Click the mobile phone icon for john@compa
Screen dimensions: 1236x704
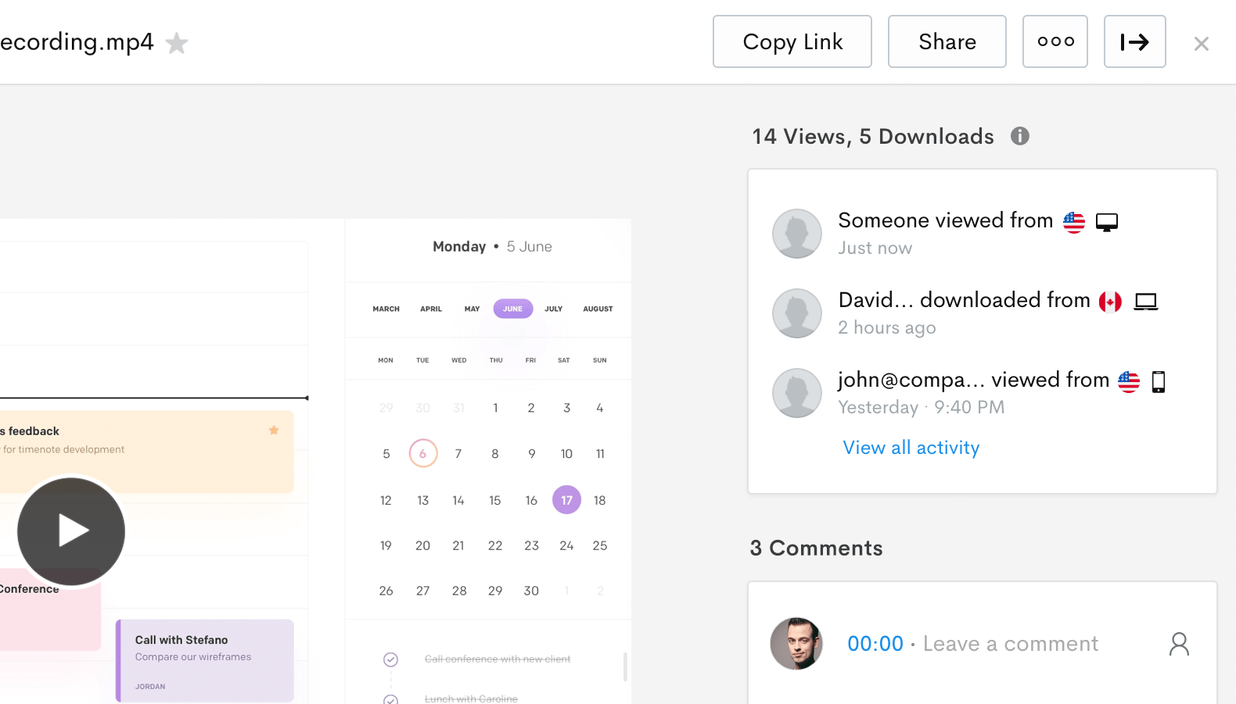pyautogui.click(x=1158, y=382)
